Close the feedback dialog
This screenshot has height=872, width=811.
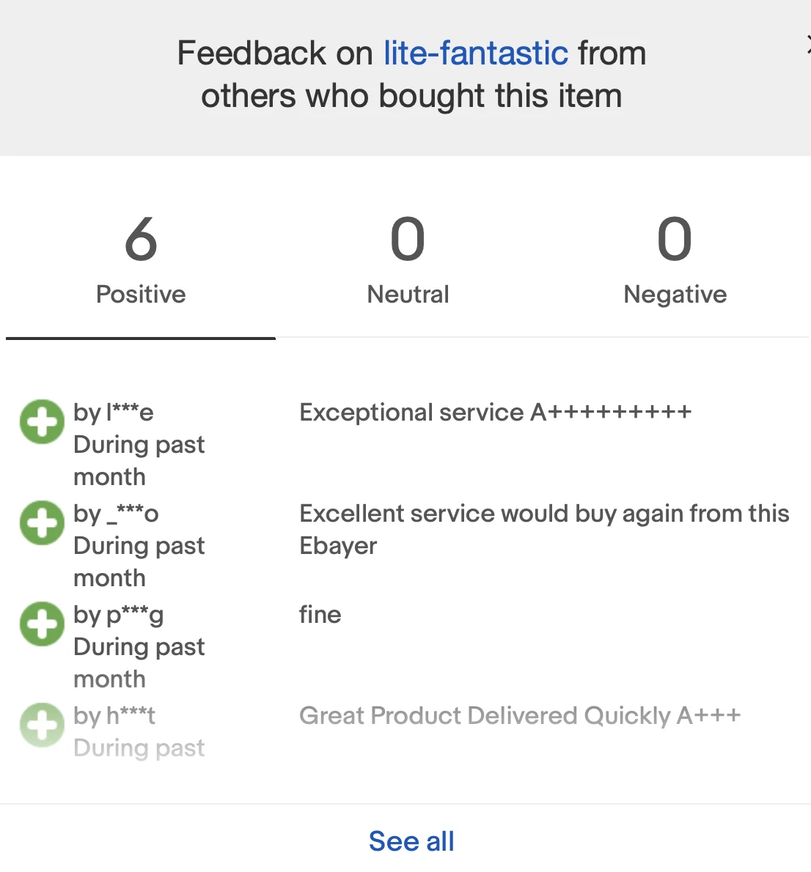(x=808, y=45)
